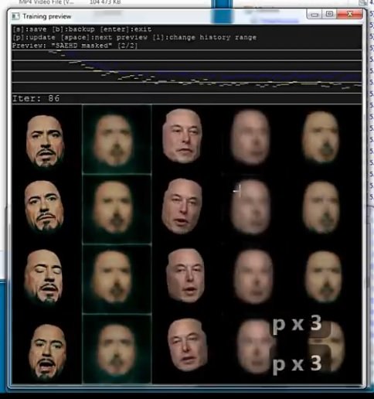Select the sharp bearded face with closed eyes
The height and width of the screenshot is (399, 374).
tap(43, 276)
